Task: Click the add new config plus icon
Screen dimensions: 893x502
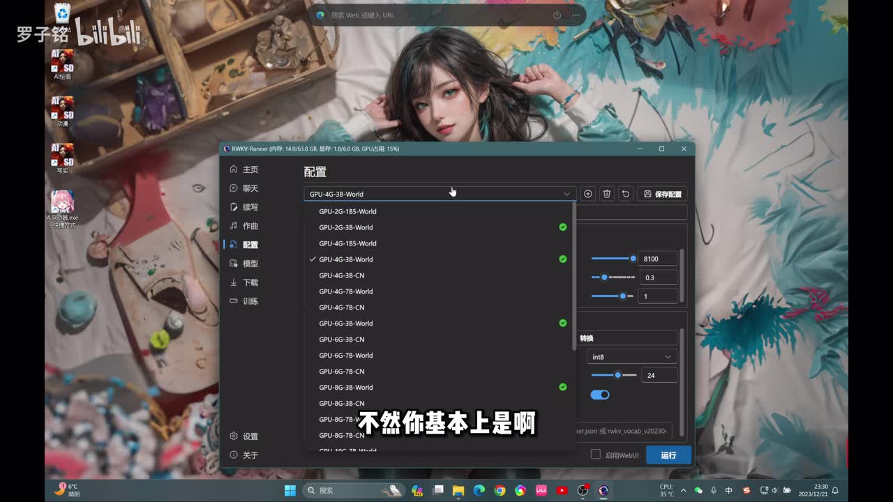Action: [x=587, y=194]
